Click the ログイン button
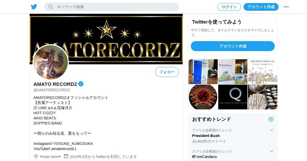The image size is (307, 161). point(229,7)
